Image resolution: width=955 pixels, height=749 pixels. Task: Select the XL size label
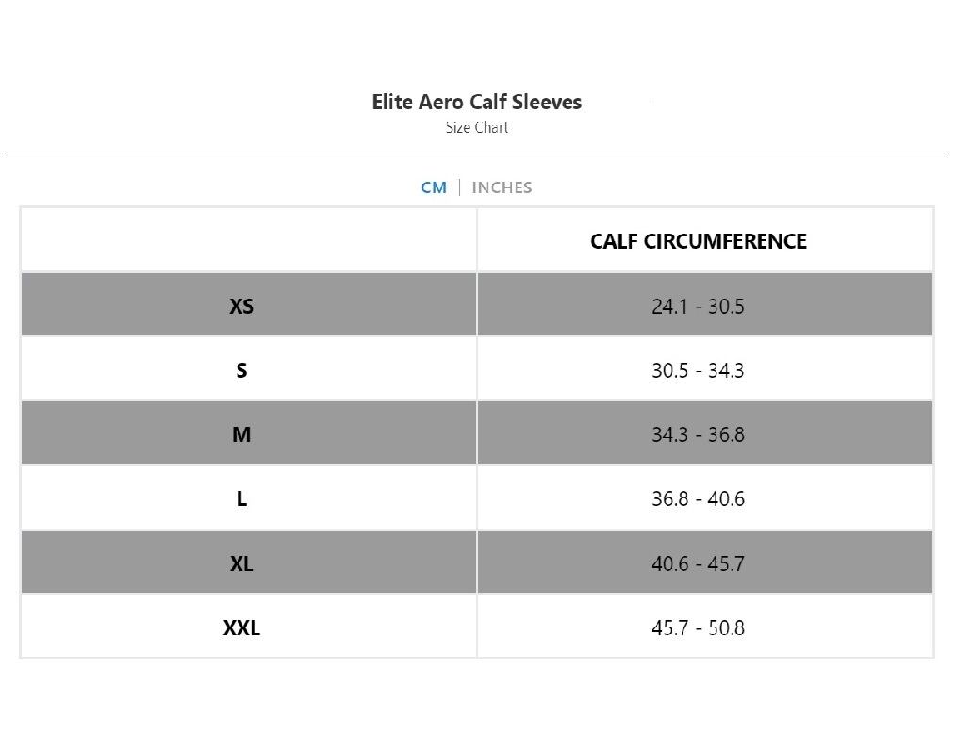(x=241, y=563)
